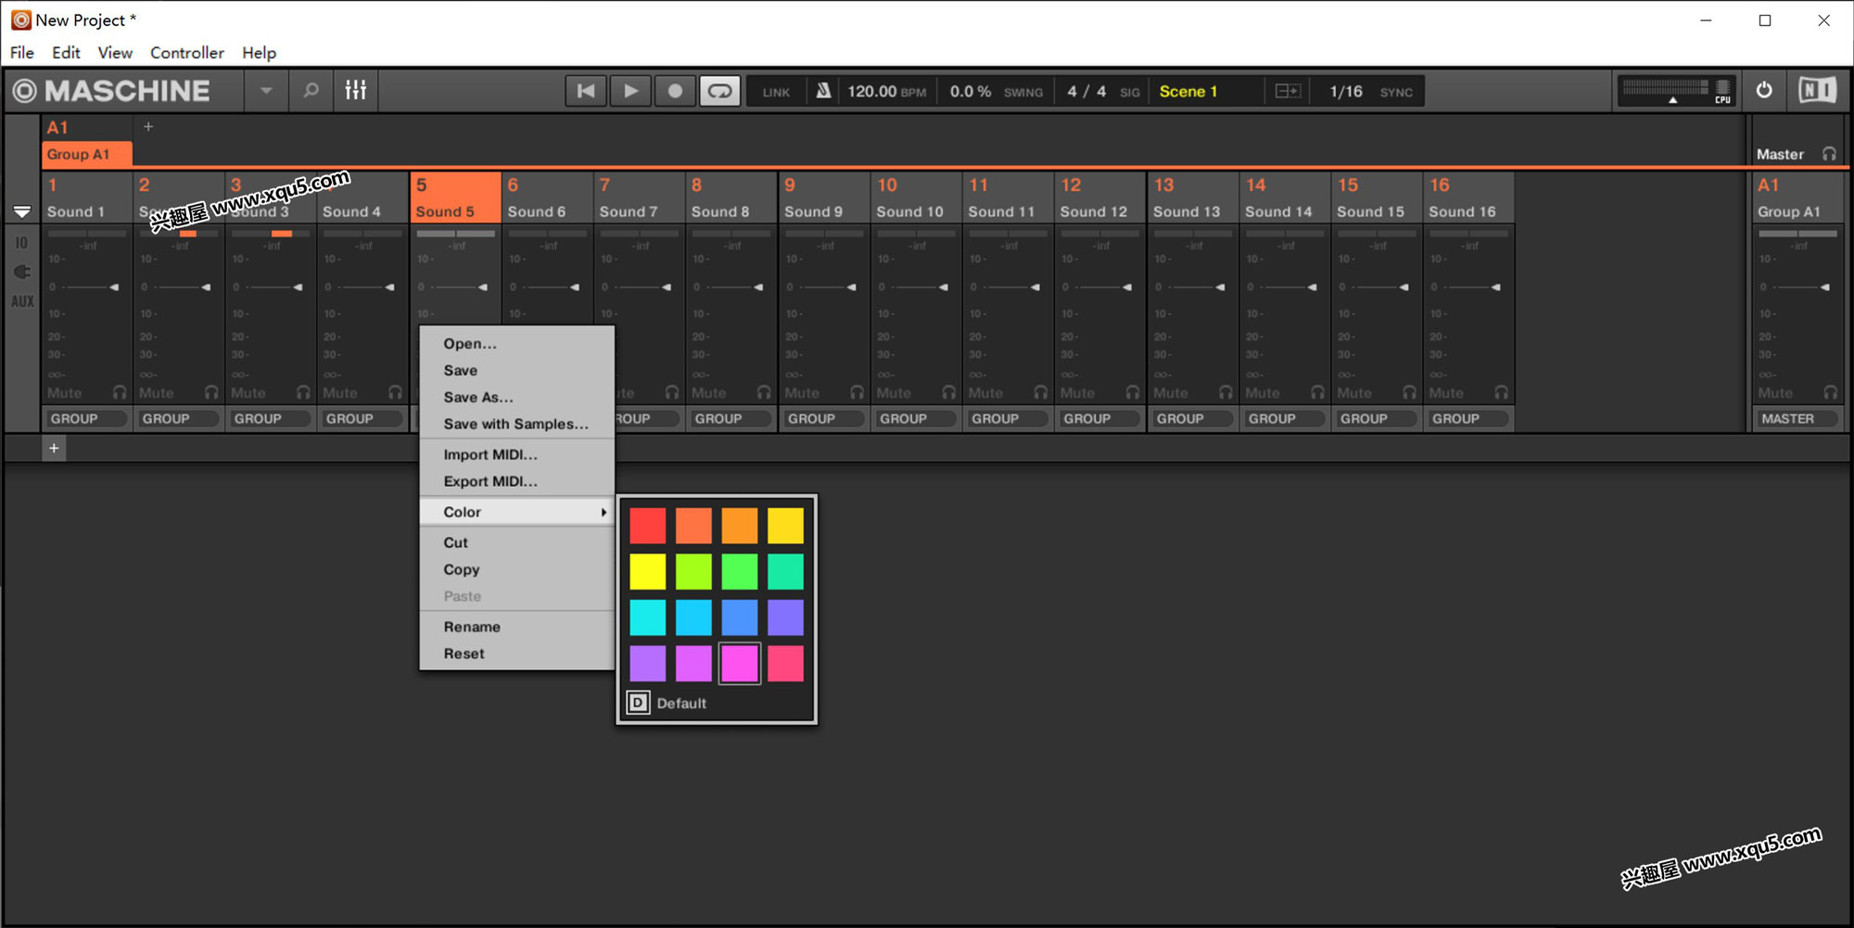1854x928 pixels.
Task: Click the CPU meter display
Action: (1676, 91)
